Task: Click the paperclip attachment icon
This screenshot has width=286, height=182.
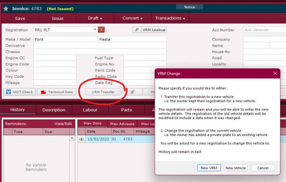Action: click(x=133, y=92)
